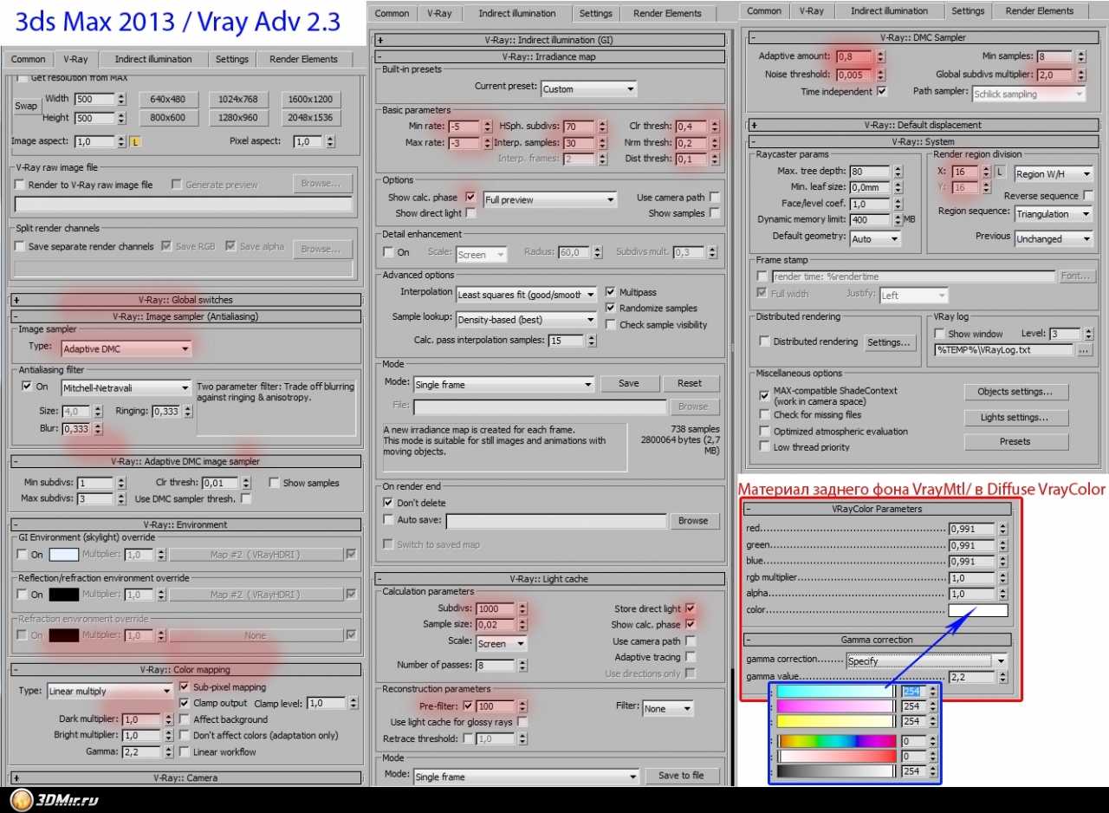
Task: Toggle the L lock beside region X value
Action: 1000,172
